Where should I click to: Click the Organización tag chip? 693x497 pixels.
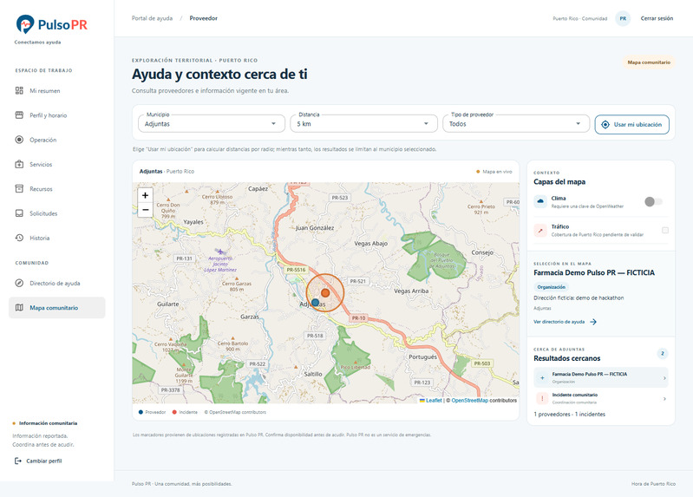551,287
